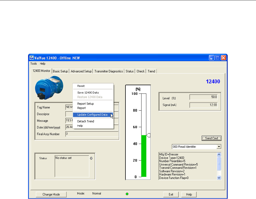Click the command response list scroll down arrow
This screenshot has height=199, width=256.
pyautogui.click(x=219, y=178)
